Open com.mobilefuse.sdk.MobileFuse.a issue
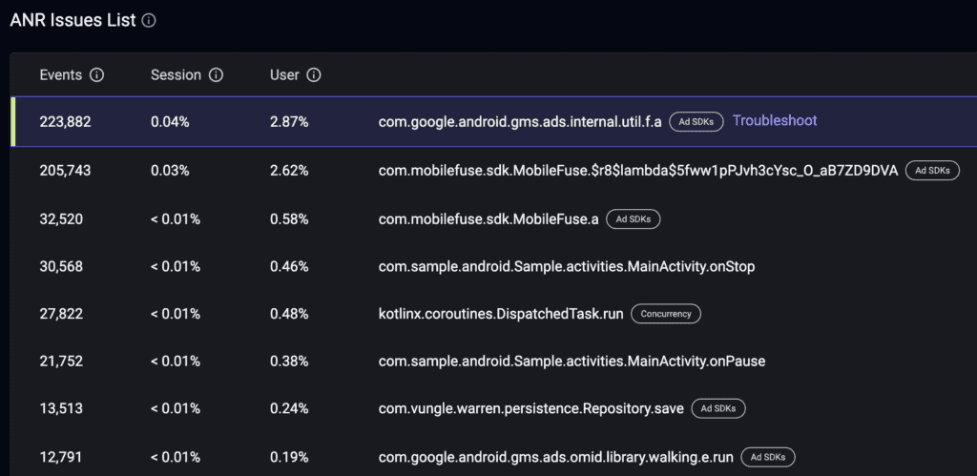 tap(488, 219)
